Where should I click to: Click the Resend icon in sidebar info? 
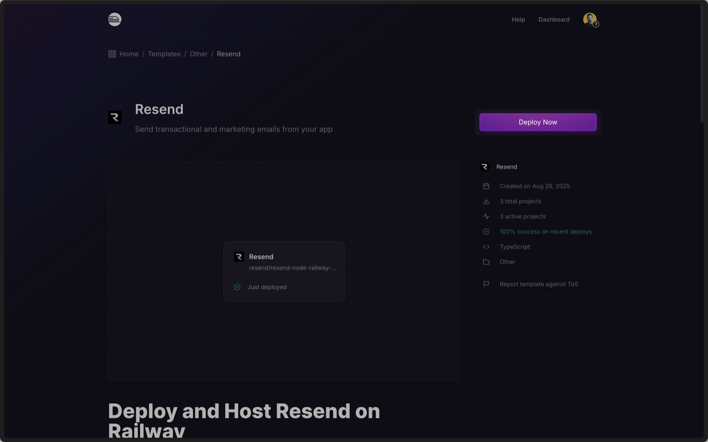click(x=484, y=167)
